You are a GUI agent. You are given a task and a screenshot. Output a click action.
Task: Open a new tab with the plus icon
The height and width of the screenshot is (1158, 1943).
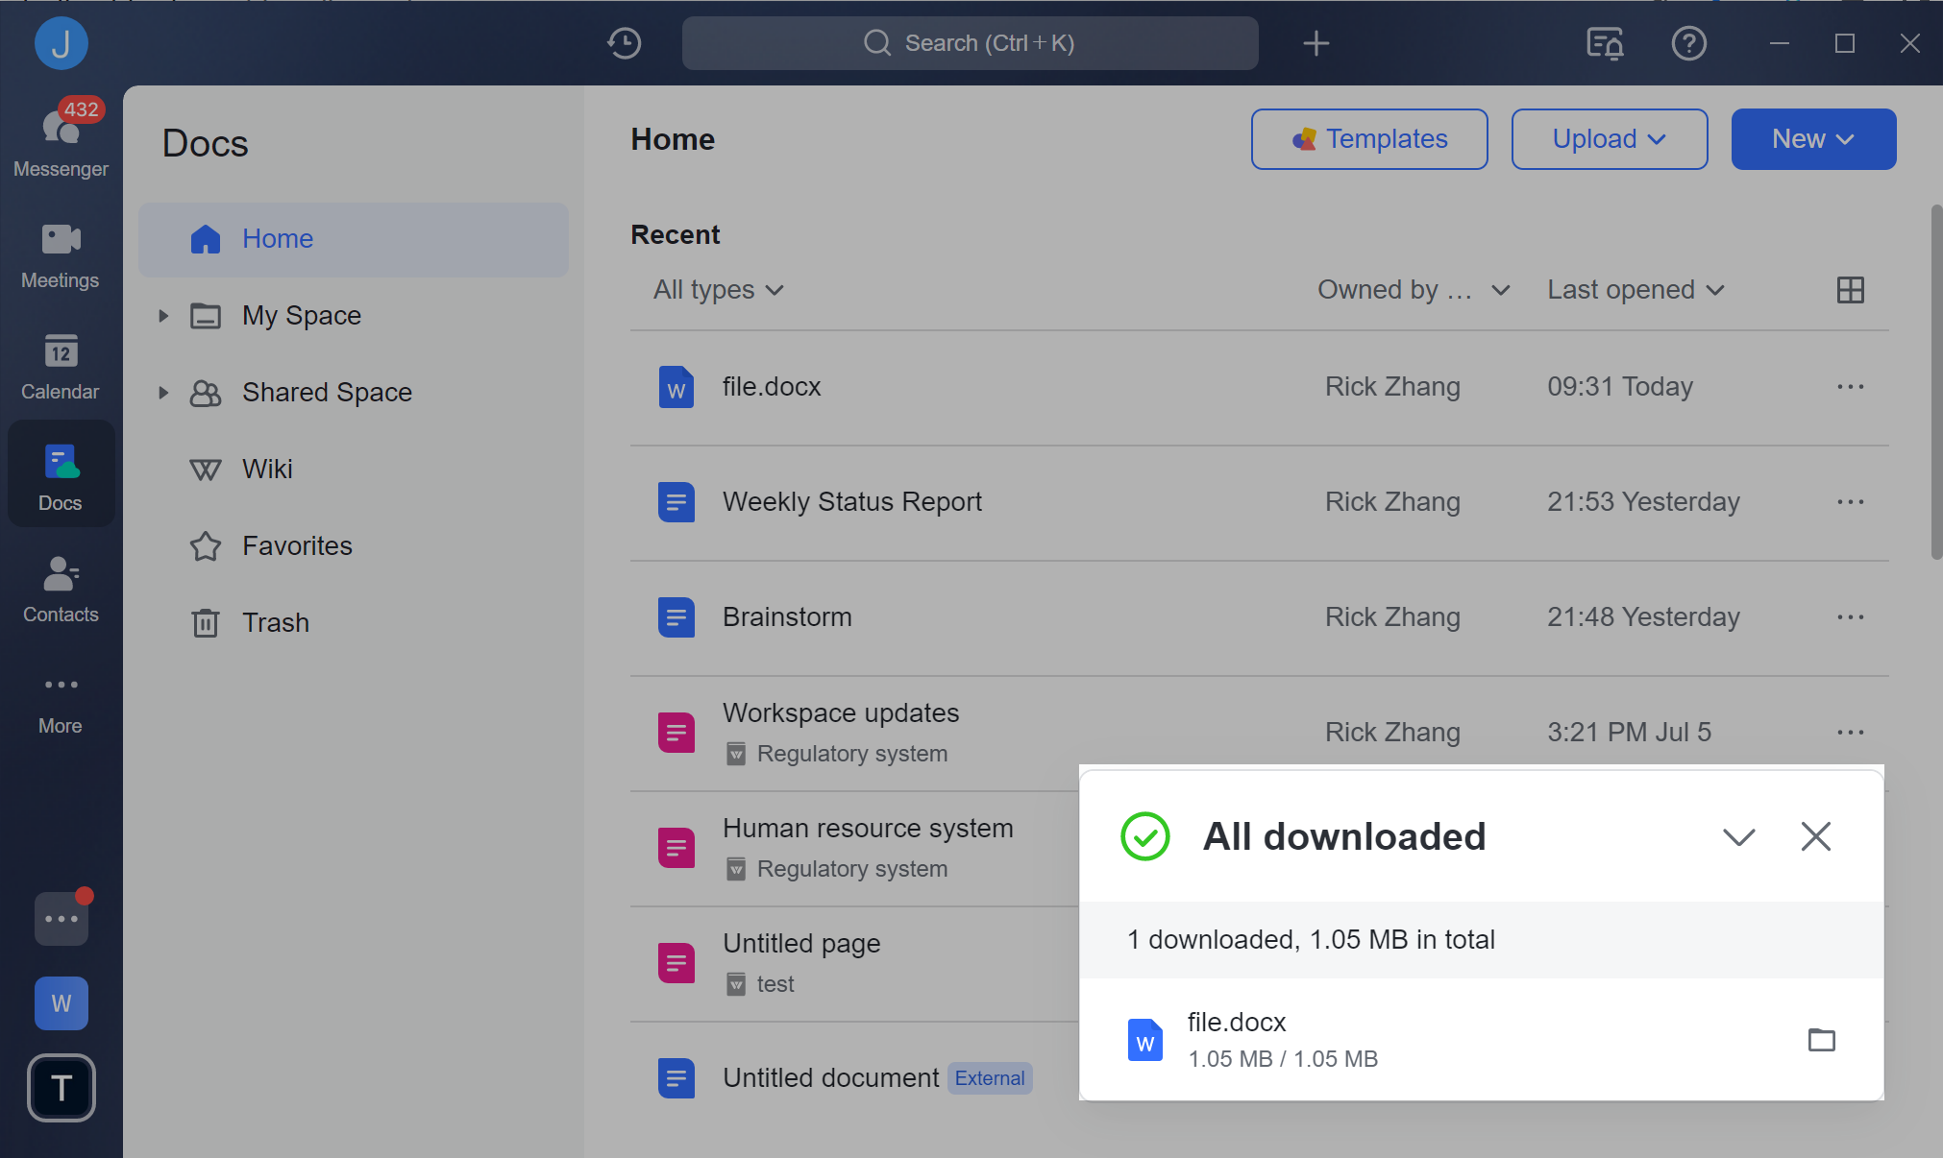coord(1315,43)
